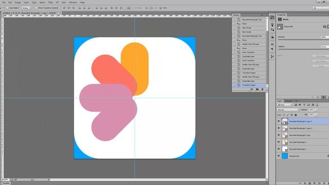
Task: Toggle the transparent pixels lock checkbox
Action: (284, 115)
